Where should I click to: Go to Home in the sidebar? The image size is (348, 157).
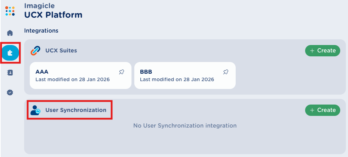click(x=10, y=33)
